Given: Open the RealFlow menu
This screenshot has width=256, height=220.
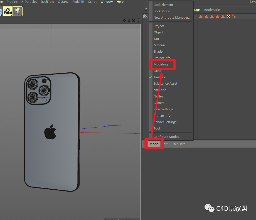Looking at the screenshot, I should 48,2.
